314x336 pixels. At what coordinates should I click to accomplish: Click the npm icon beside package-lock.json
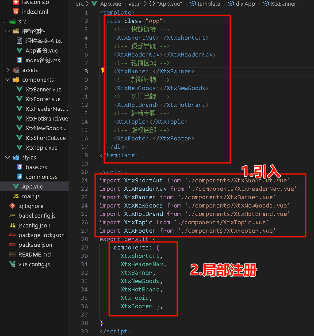[12, 235]
